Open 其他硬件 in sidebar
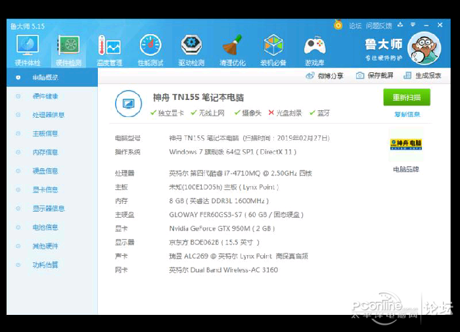 (45, 247)
